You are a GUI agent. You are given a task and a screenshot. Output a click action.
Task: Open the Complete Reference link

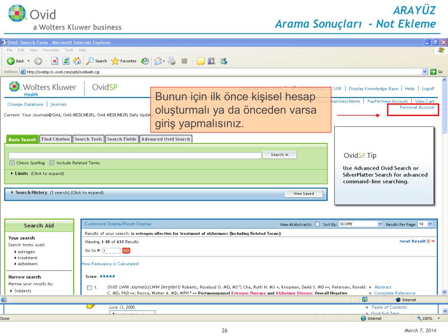395,293
